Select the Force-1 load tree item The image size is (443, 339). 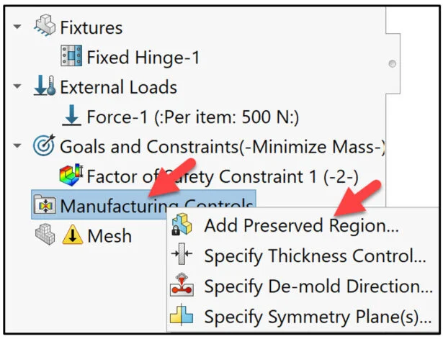pyautogui.click(x=192, y=117)
